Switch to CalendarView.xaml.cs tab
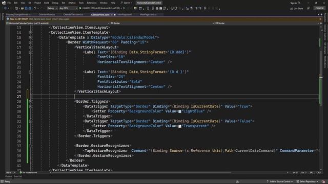The width and height of the screenshot is (328, 184). (x=73, y=15)
